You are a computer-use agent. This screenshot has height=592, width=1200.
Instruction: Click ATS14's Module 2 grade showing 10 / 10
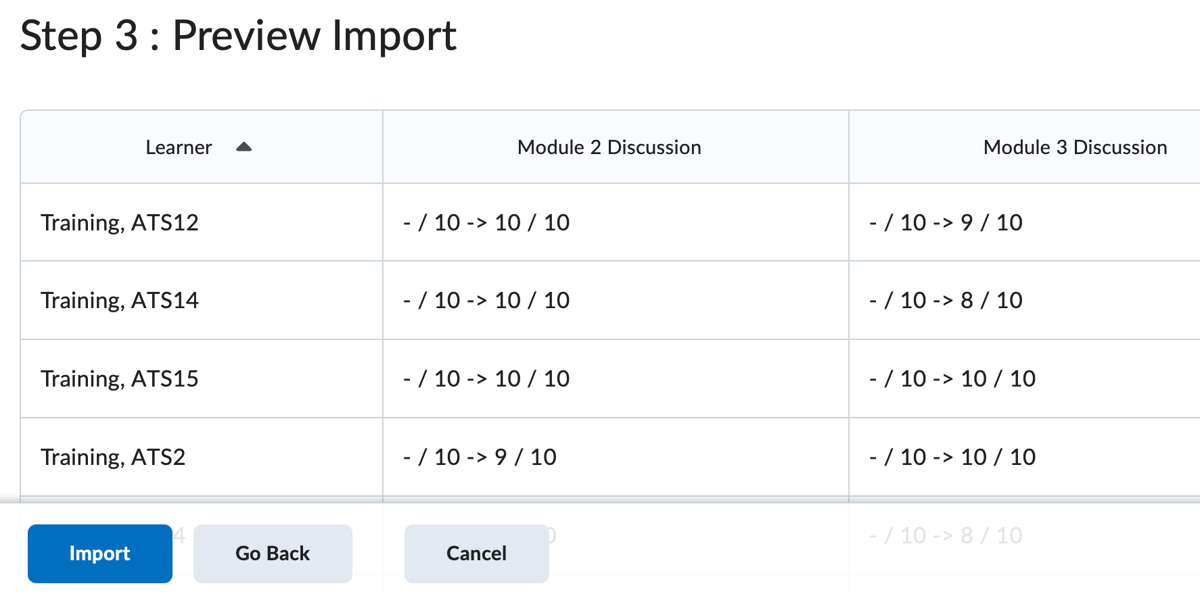[486, 300]
